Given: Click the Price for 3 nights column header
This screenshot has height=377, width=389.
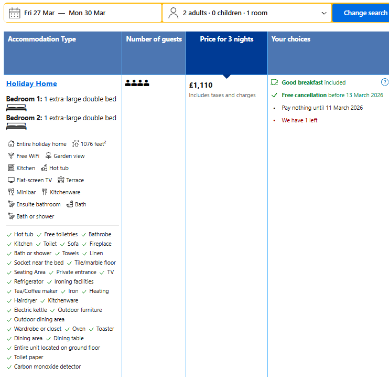Looking at the screenshot, I should tap(226, 39).
